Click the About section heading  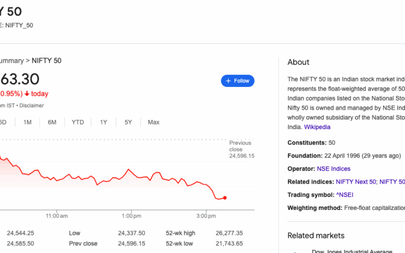pos(298,62)
